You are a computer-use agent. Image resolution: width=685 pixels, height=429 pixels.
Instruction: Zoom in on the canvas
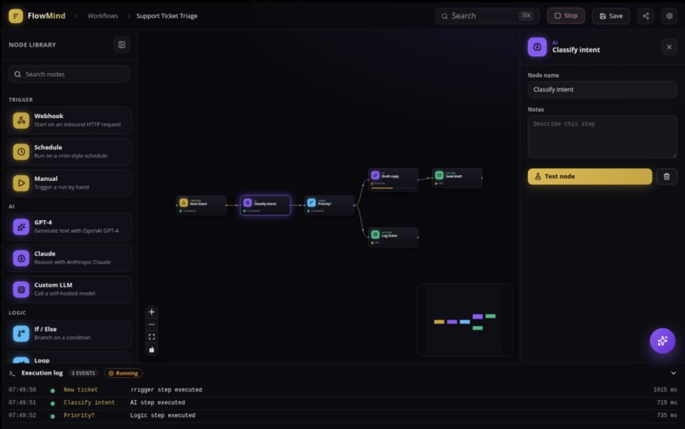tap(151, 312)
